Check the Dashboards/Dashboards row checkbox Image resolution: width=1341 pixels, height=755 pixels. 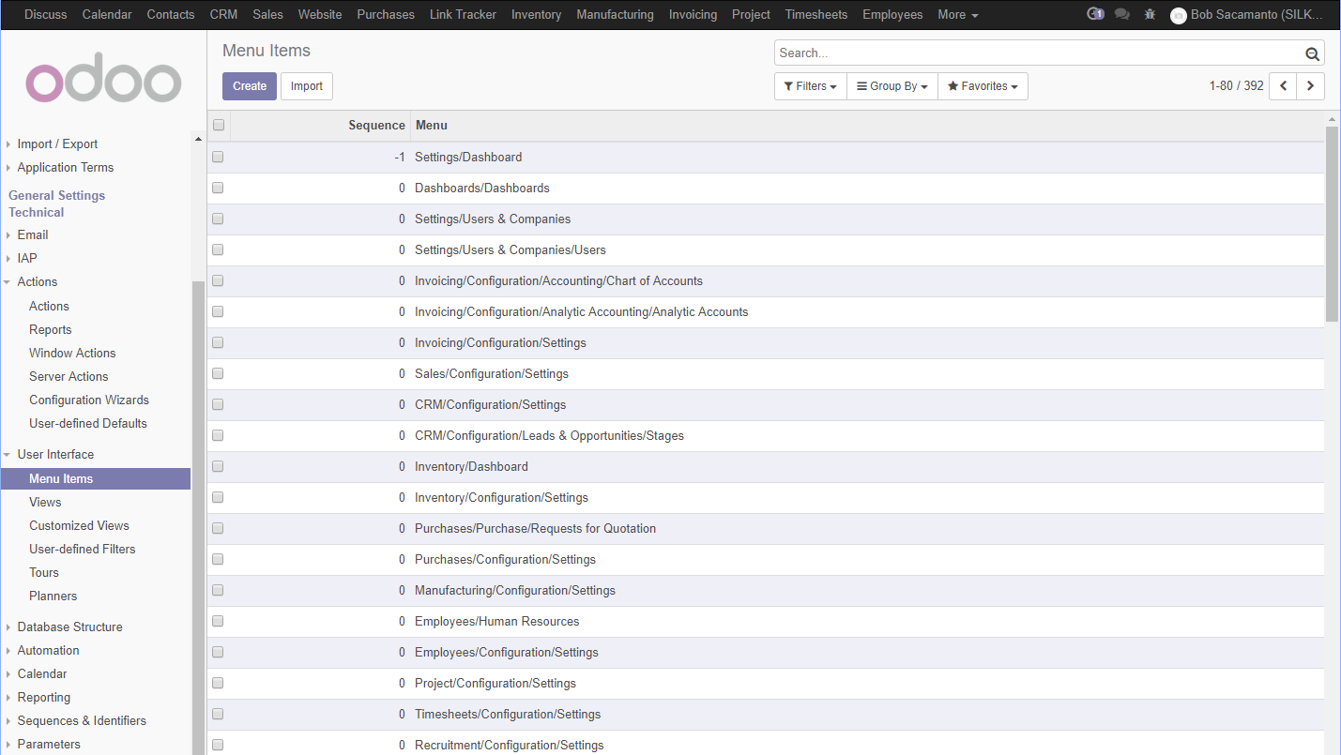click(218, 188)
